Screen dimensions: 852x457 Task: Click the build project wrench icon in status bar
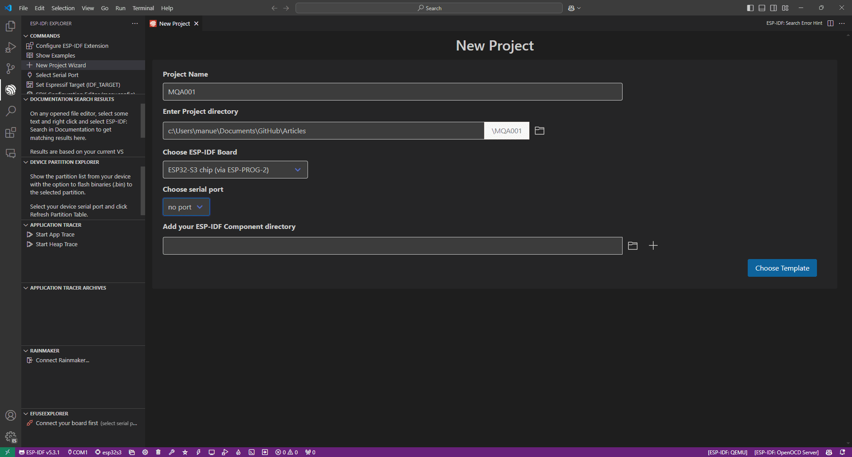coord(172,452)
